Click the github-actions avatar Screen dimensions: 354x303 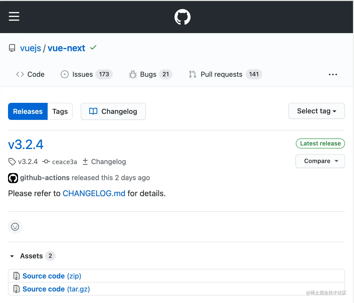click(13, 178)
